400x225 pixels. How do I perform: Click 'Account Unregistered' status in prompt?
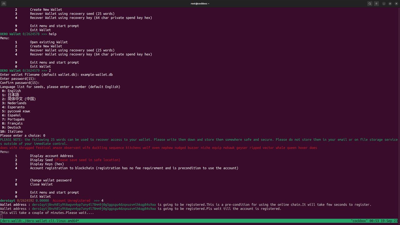pos(71,200)
